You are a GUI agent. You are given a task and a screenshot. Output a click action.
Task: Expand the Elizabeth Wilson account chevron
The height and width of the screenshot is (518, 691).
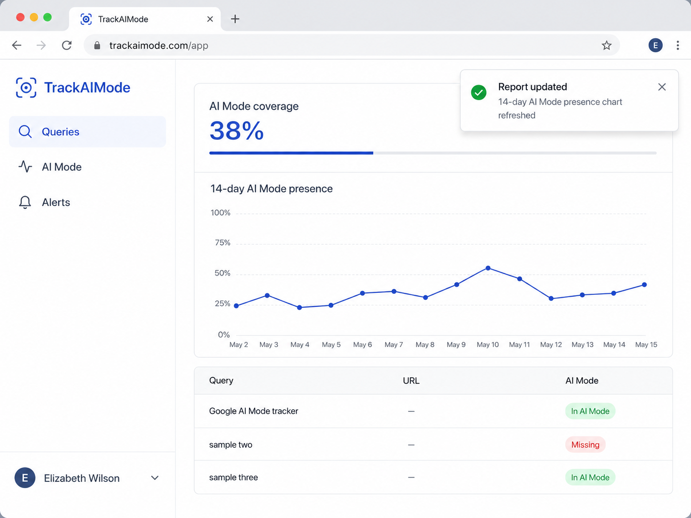click(x=155, y=478)
